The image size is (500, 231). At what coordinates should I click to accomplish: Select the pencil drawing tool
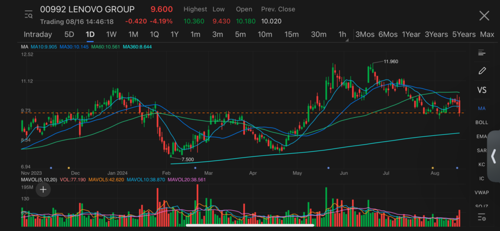[x=482, y=71]
